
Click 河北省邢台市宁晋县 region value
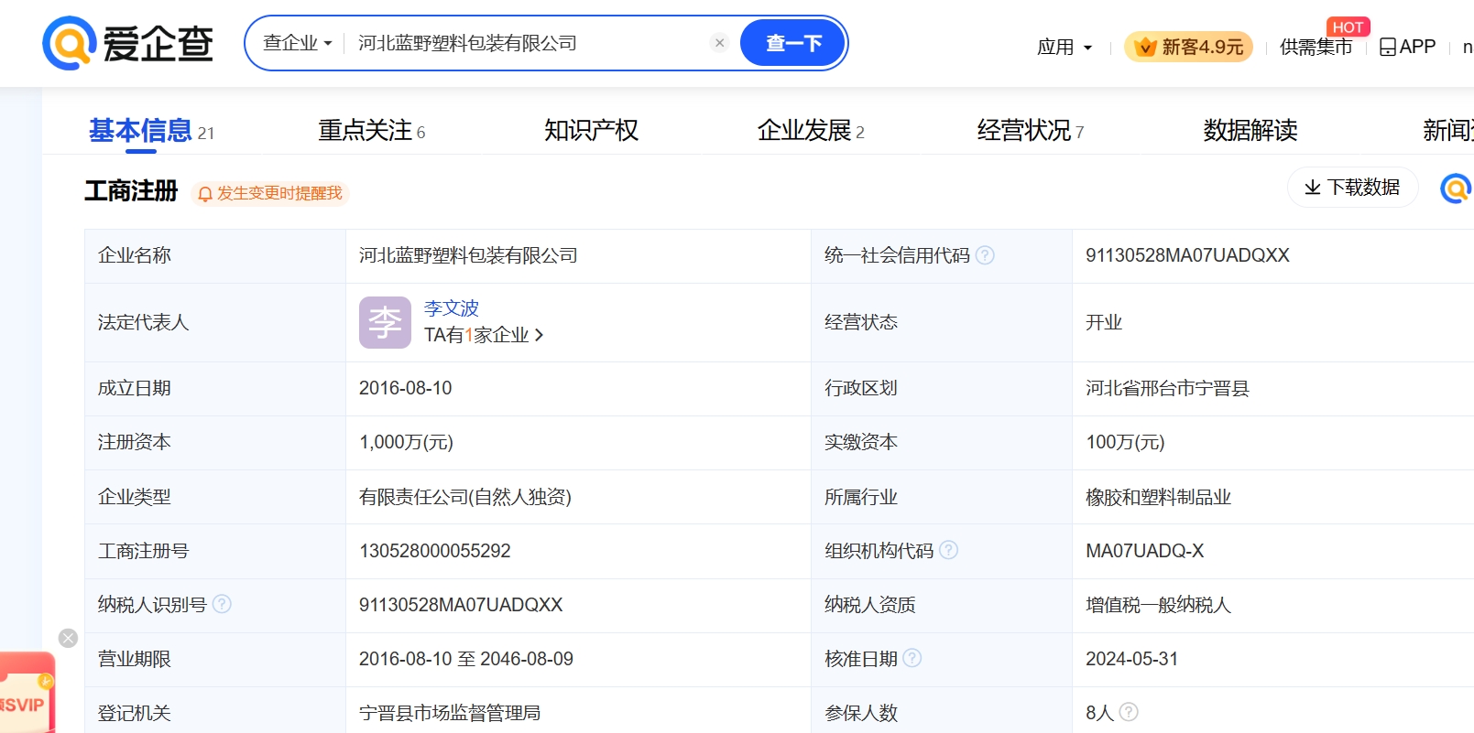(x=1167, y=388)
